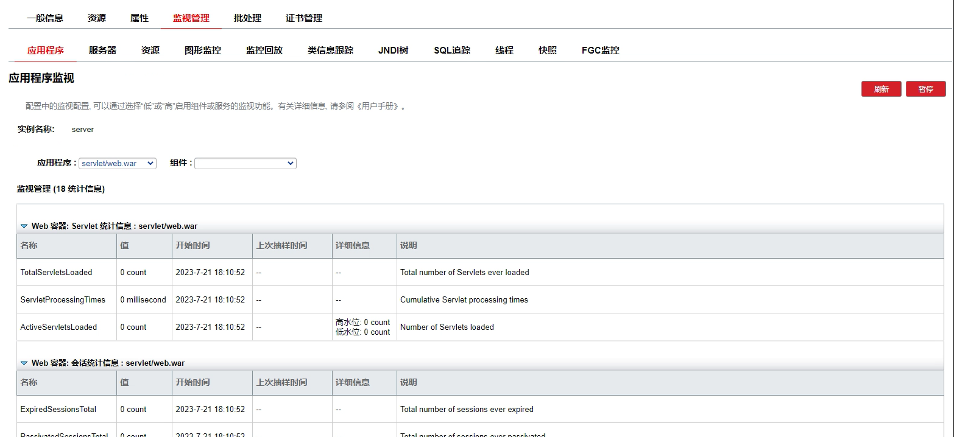
Task: Switch to the 一般信息 tab
Action: click(x=45, y=18)
